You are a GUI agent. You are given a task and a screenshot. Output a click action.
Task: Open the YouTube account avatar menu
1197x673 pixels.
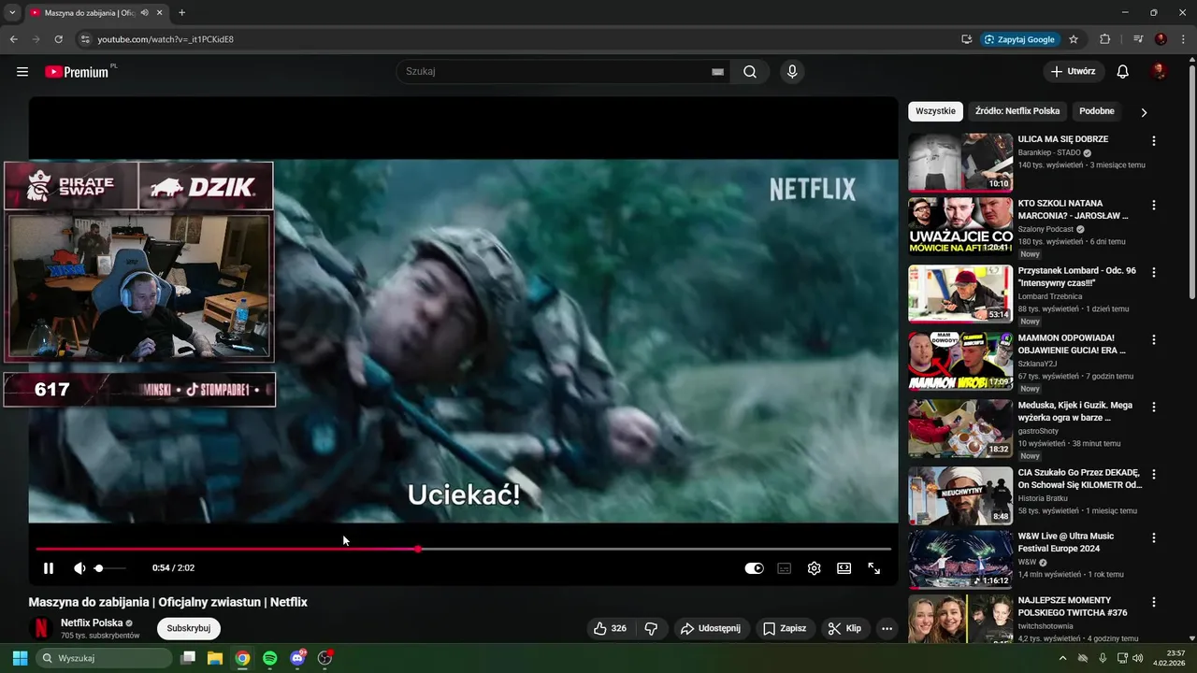coord(1159,72)
